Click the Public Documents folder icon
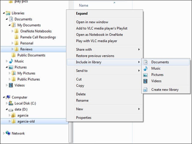192x144 pixels. click(x=14, y=55)
